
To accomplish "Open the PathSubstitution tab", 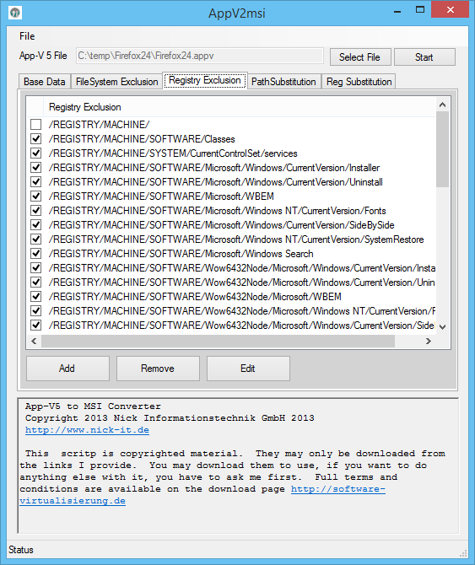I will click(x=283, y=82).
